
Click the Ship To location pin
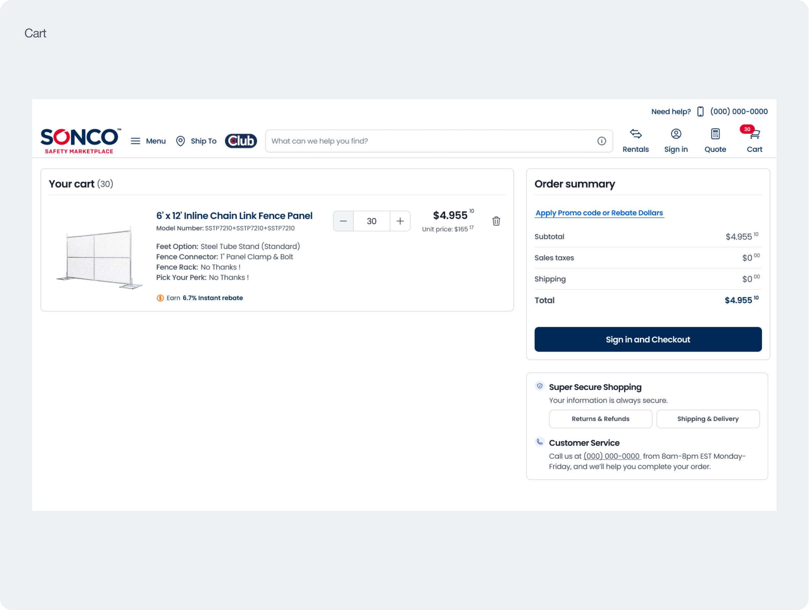180,141
